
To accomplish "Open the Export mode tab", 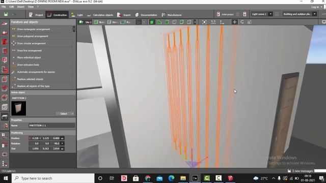I will (124, 15).
